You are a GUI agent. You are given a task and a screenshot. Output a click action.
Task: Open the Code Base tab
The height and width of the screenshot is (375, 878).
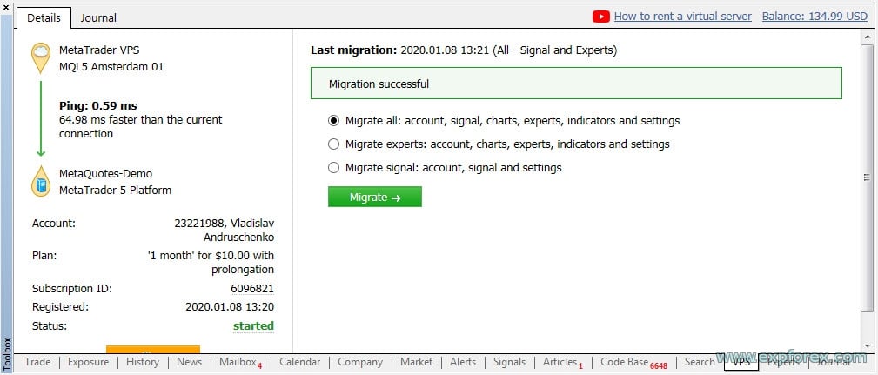[x=633, y=362]
